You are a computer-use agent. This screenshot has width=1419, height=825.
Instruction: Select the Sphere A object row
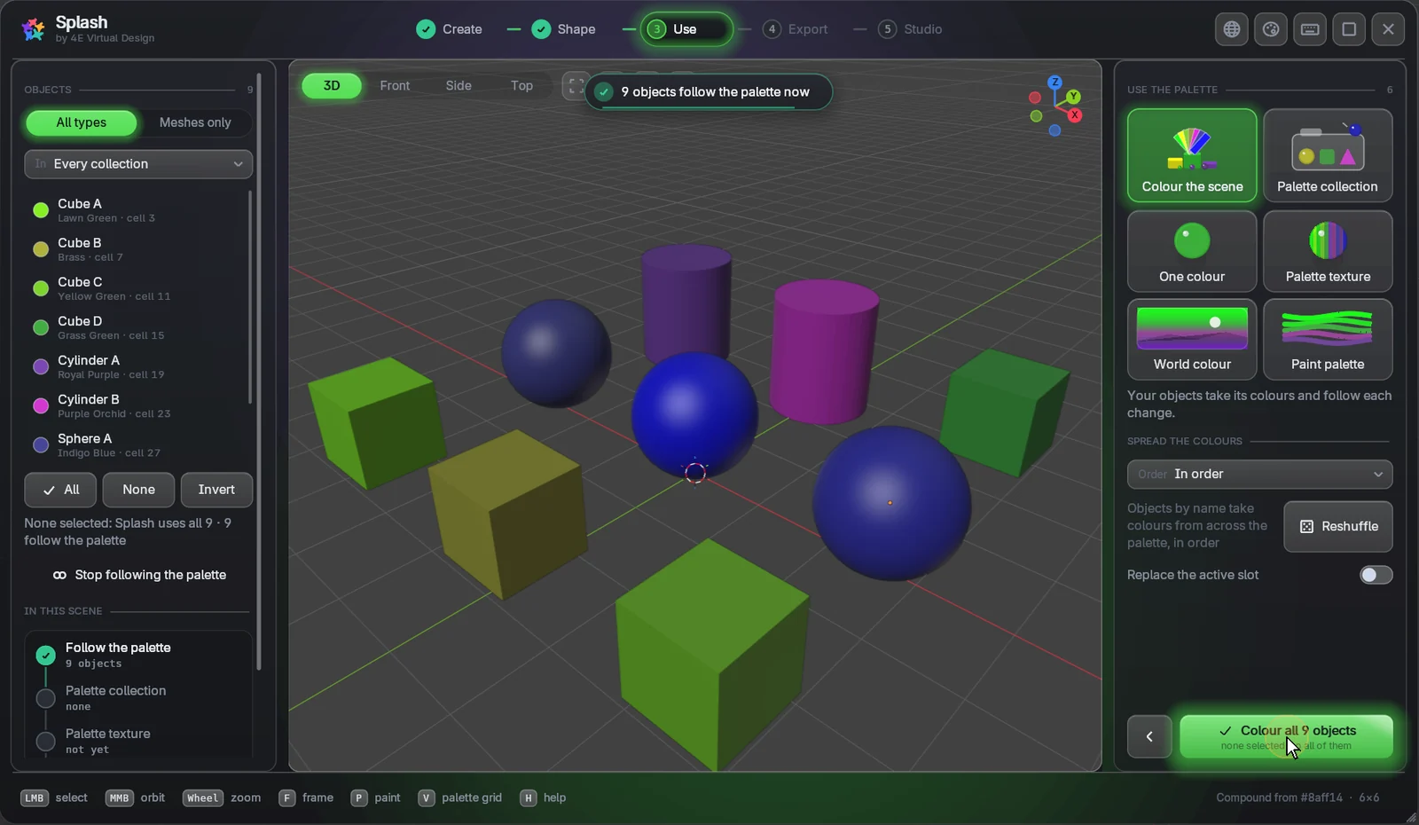[x=136, y=445]
